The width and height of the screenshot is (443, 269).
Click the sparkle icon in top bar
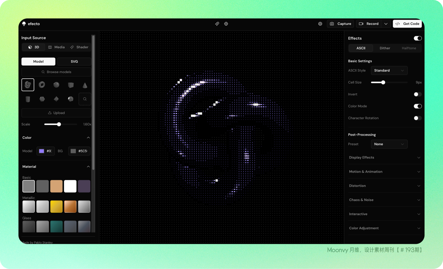(217, 24)
